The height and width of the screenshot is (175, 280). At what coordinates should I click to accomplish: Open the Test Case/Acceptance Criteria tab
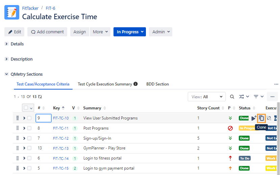click(x=43, y=84)
